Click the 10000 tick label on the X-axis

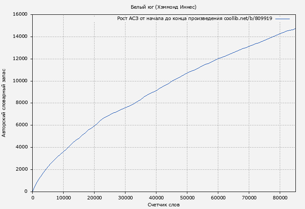(63, 197)
